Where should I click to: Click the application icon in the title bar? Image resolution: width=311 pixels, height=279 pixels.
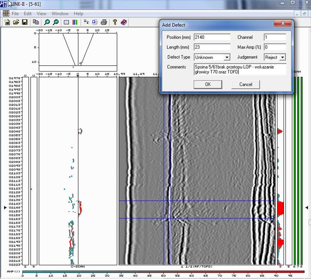tap(3, 4)
